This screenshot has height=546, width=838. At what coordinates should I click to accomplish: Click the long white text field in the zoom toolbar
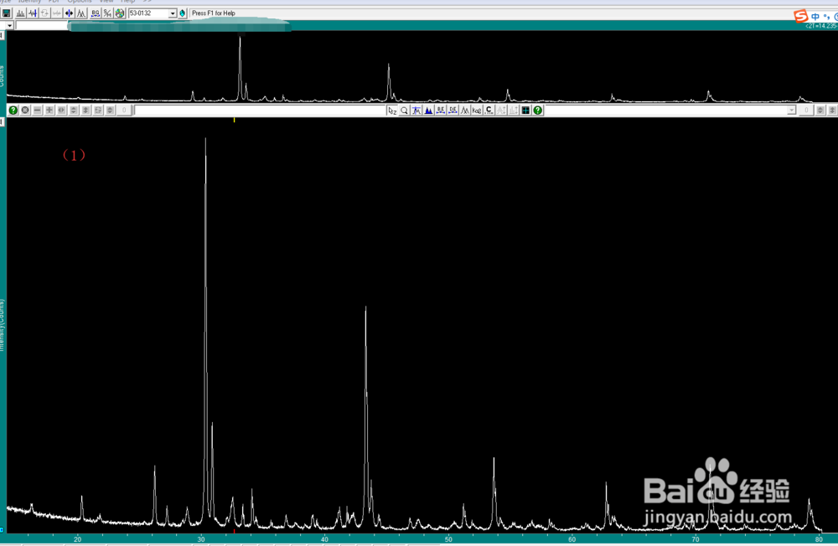pos(260,111)
